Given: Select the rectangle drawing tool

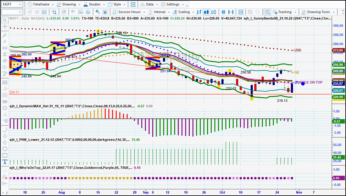Looking at the screenshot, I should [x=5, y=155].
